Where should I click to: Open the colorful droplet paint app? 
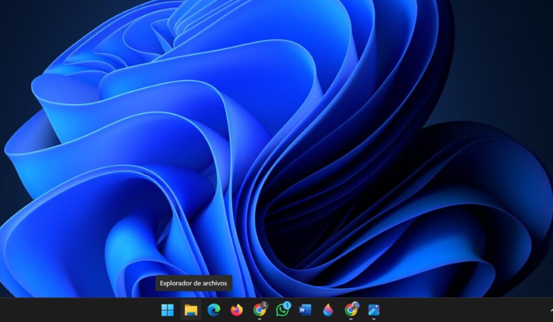(x=328, y=310)
